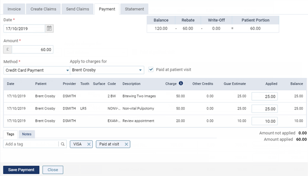Viewport: 308px width, 176px height.
Task: Select the Payment tab
Action: 107,9
